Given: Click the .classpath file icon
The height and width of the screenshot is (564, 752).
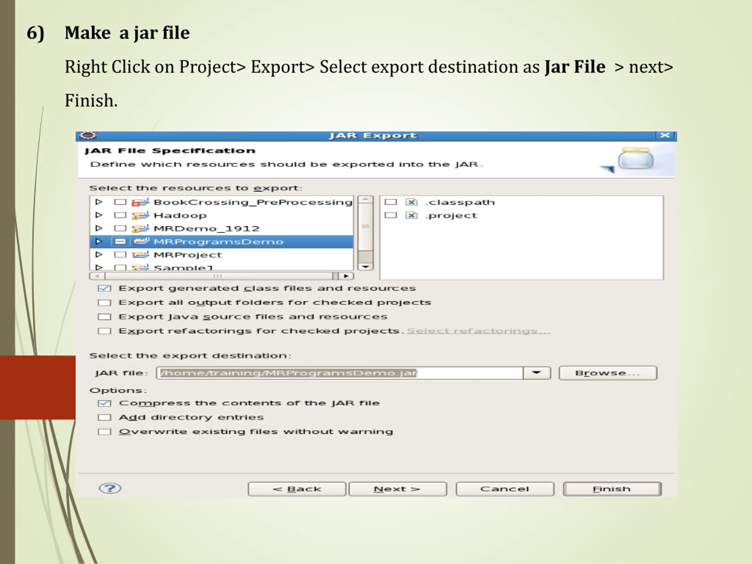Looking at the screenshot, I should (411, 202).
